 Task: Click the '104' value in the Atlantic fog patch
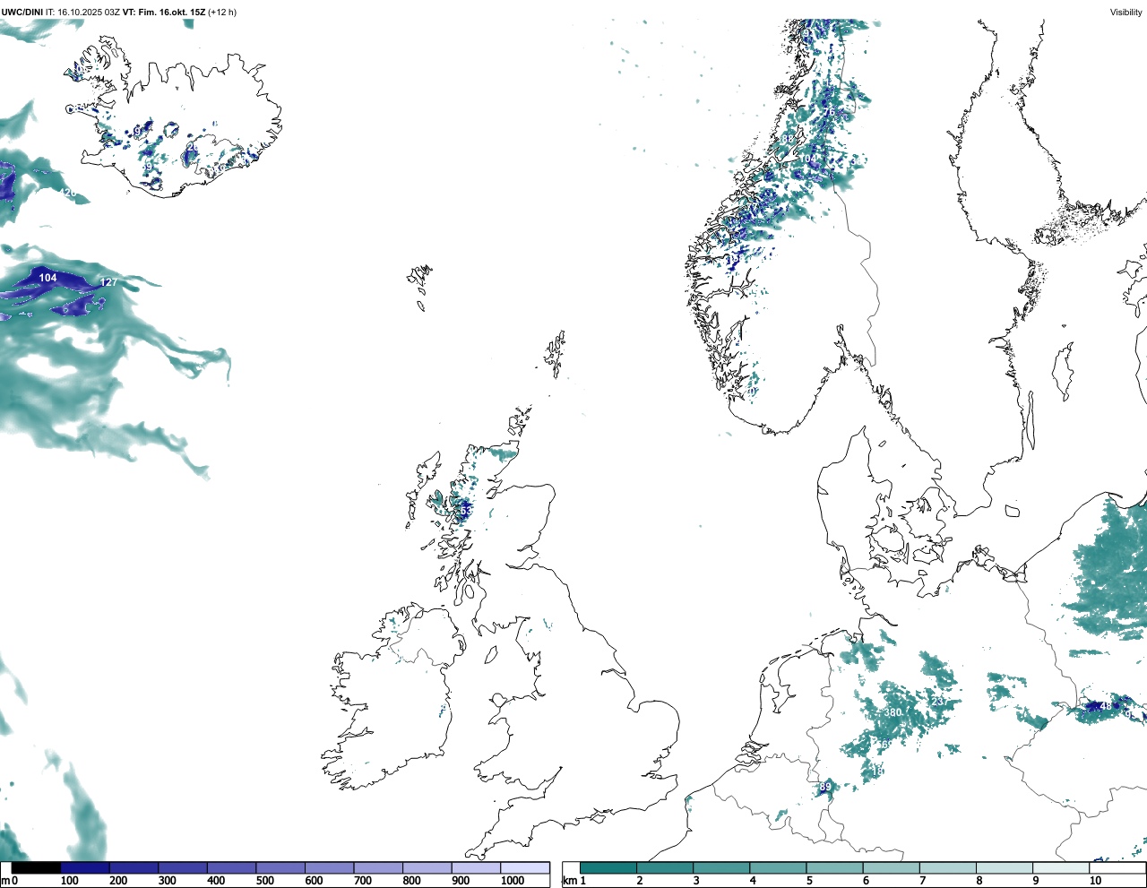click(x=47, y=278)
